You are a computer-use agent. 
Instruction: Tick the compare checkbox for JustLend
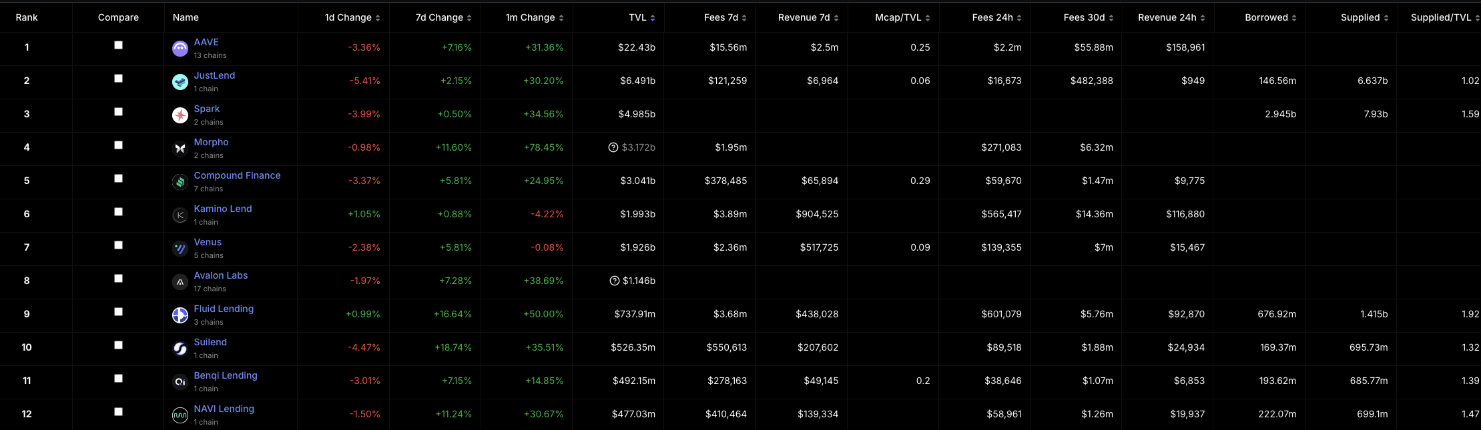pos(118,79)
